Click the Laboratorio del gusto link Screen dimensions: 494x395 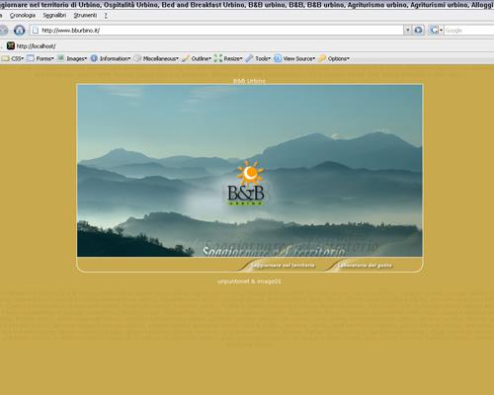[x=366, y=266]
